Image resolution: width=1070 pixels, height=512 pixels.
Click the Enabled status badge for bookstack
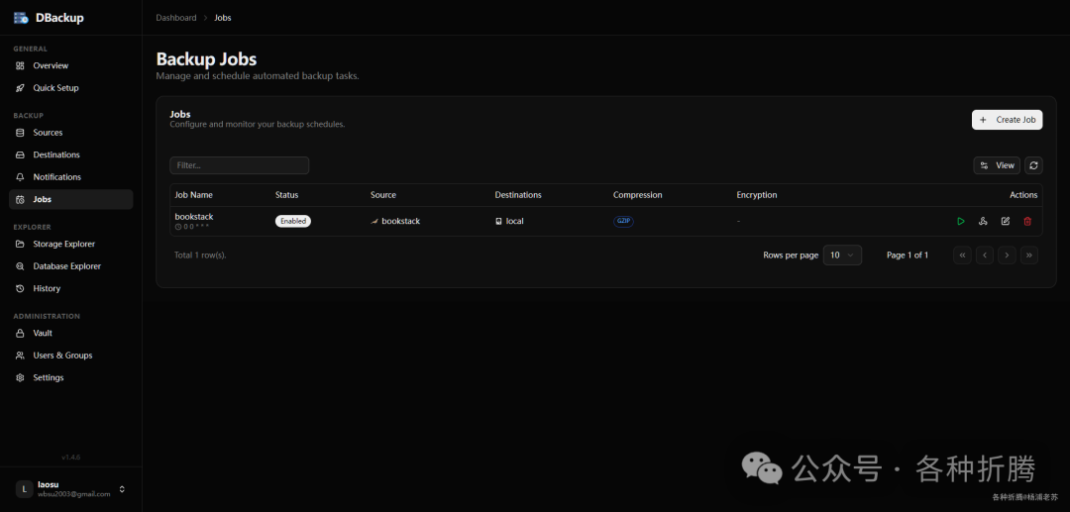pos(293,221)
